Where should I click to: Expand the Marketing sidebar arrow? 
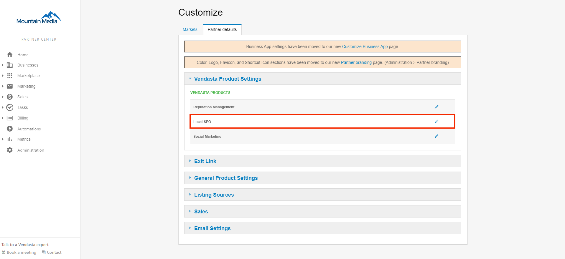3,86
